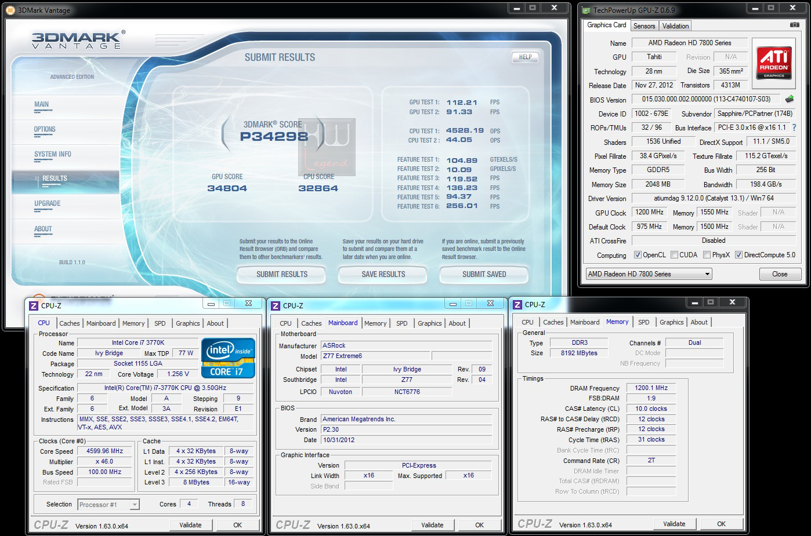The height and width of the screenshot is (536, 811).
Task: Click the DRAM Frequency 1200.1 MHz value
Action: pyautogui.click(x=651, y=388)
